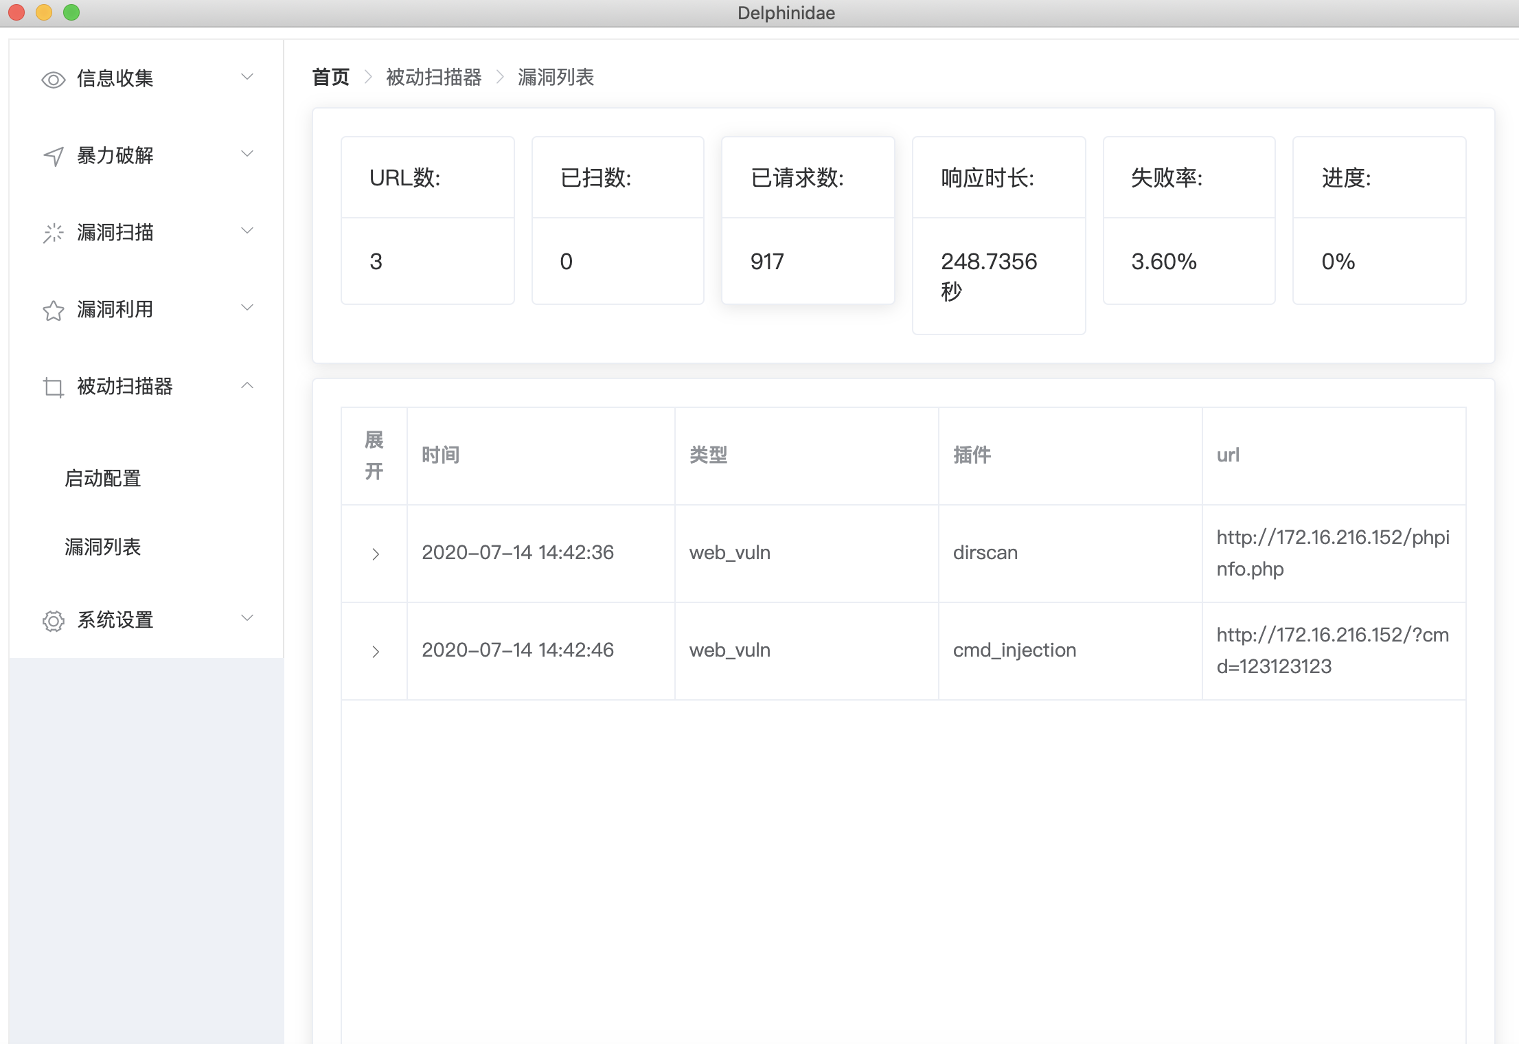Click the paper-plane icon beside 暴力破解

click(53, 157)
